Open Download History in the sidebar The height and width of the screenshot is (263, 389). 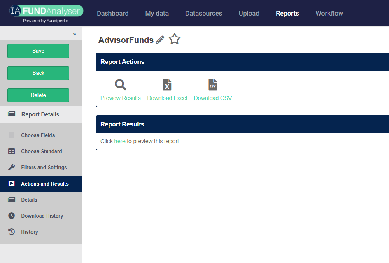pyautogui.click(x=42, y=216)
